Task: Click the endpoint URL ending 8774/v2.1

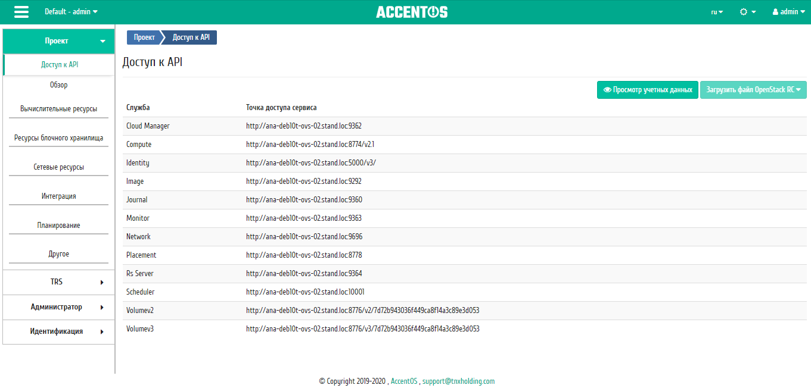Action: [310, 145]
